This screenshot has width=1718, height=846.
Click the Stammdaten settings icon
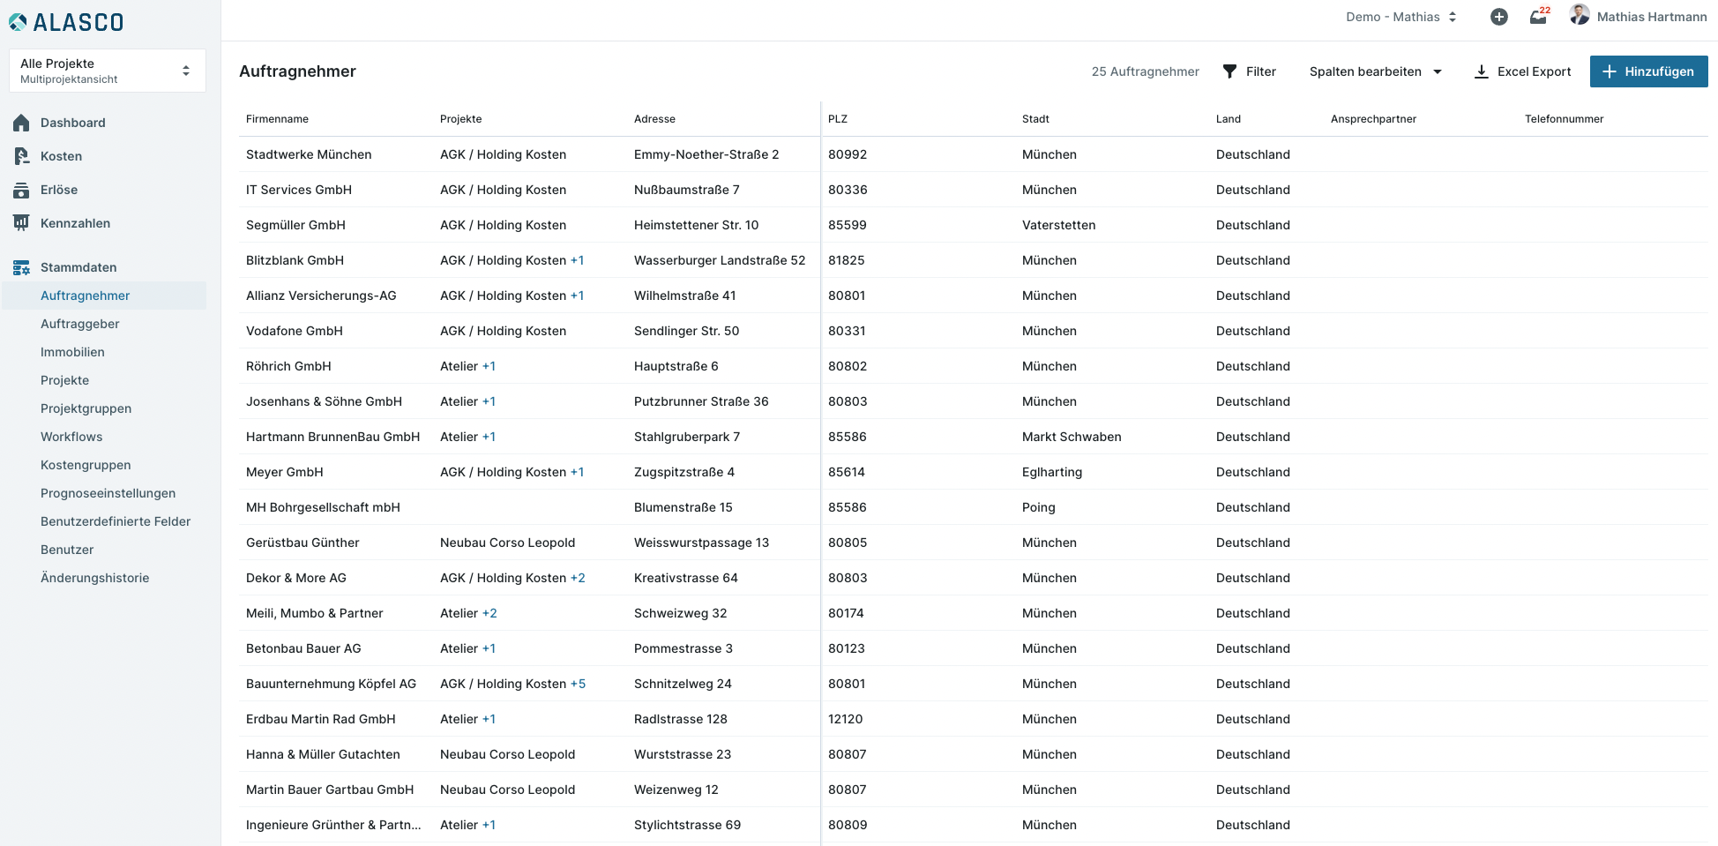tap(21, 267)
